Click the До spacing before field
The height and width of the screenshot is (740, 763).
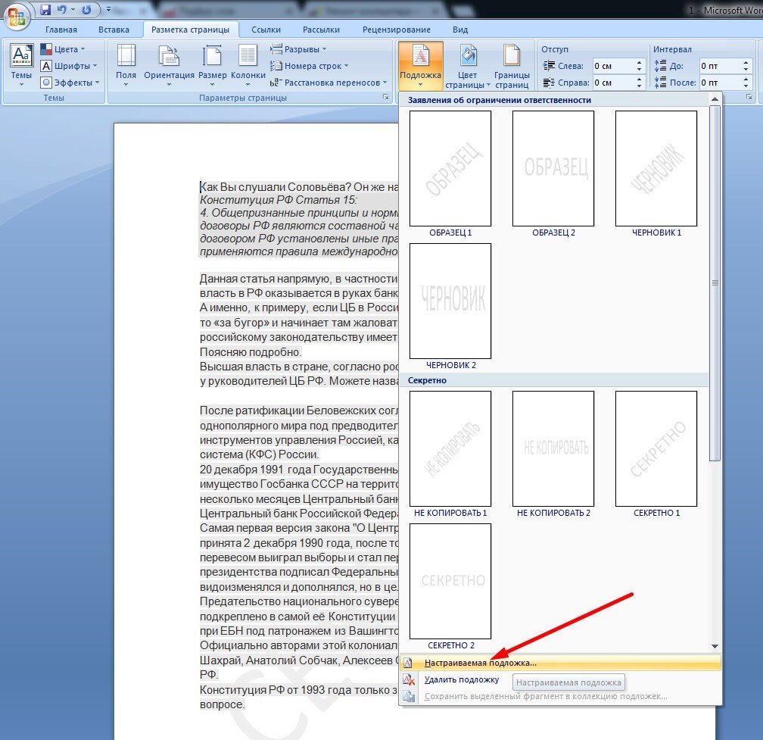point(720,66)
